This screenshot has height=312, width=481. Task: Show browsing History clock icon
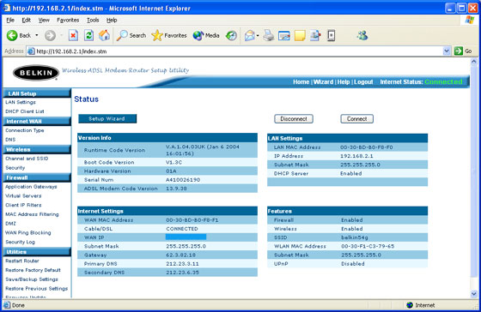(x=231, y=35)
